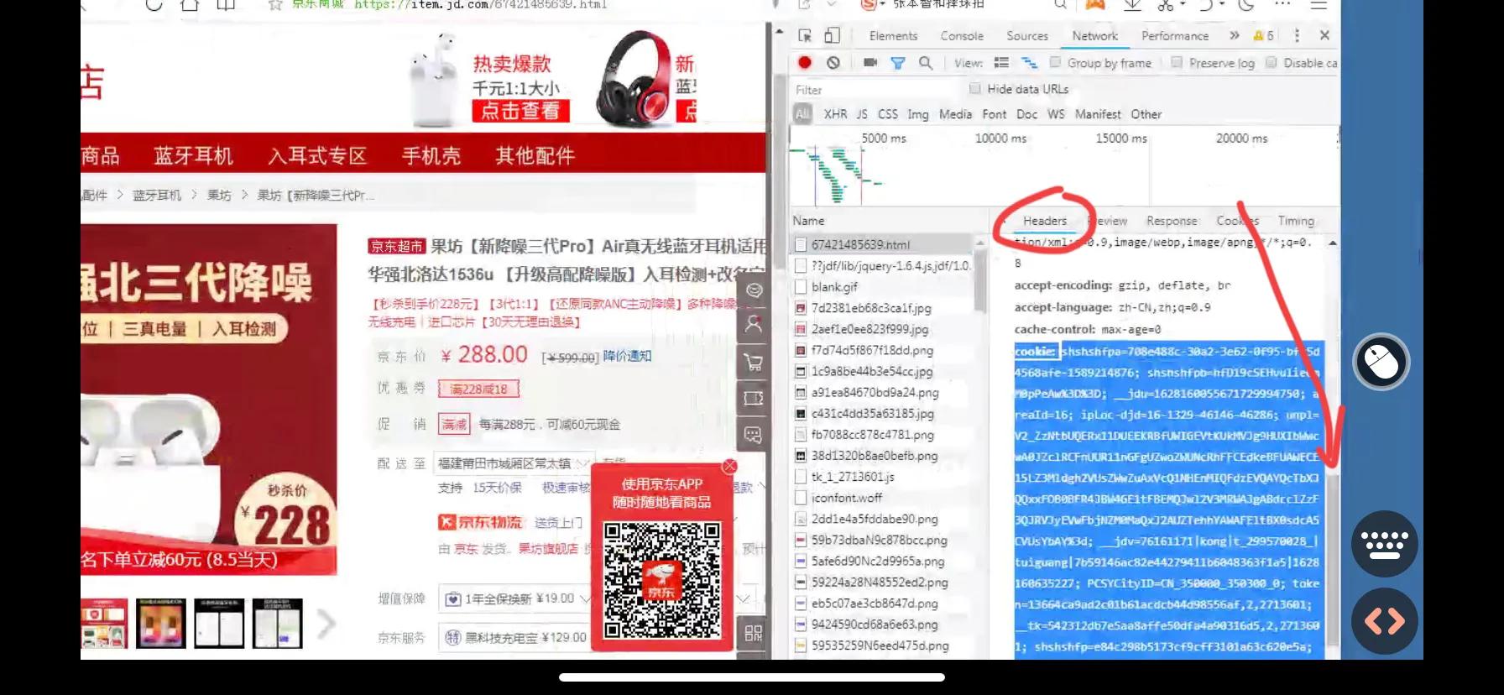1504x695 pixels.
Task: Click the 点击查看 airpods banner button
Action: (x=520, y=110)
